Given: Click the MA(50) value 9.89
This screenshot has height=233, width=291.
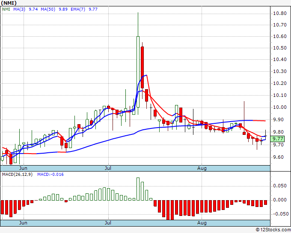Looking at the screenshot, I should [x=63, y=9].
